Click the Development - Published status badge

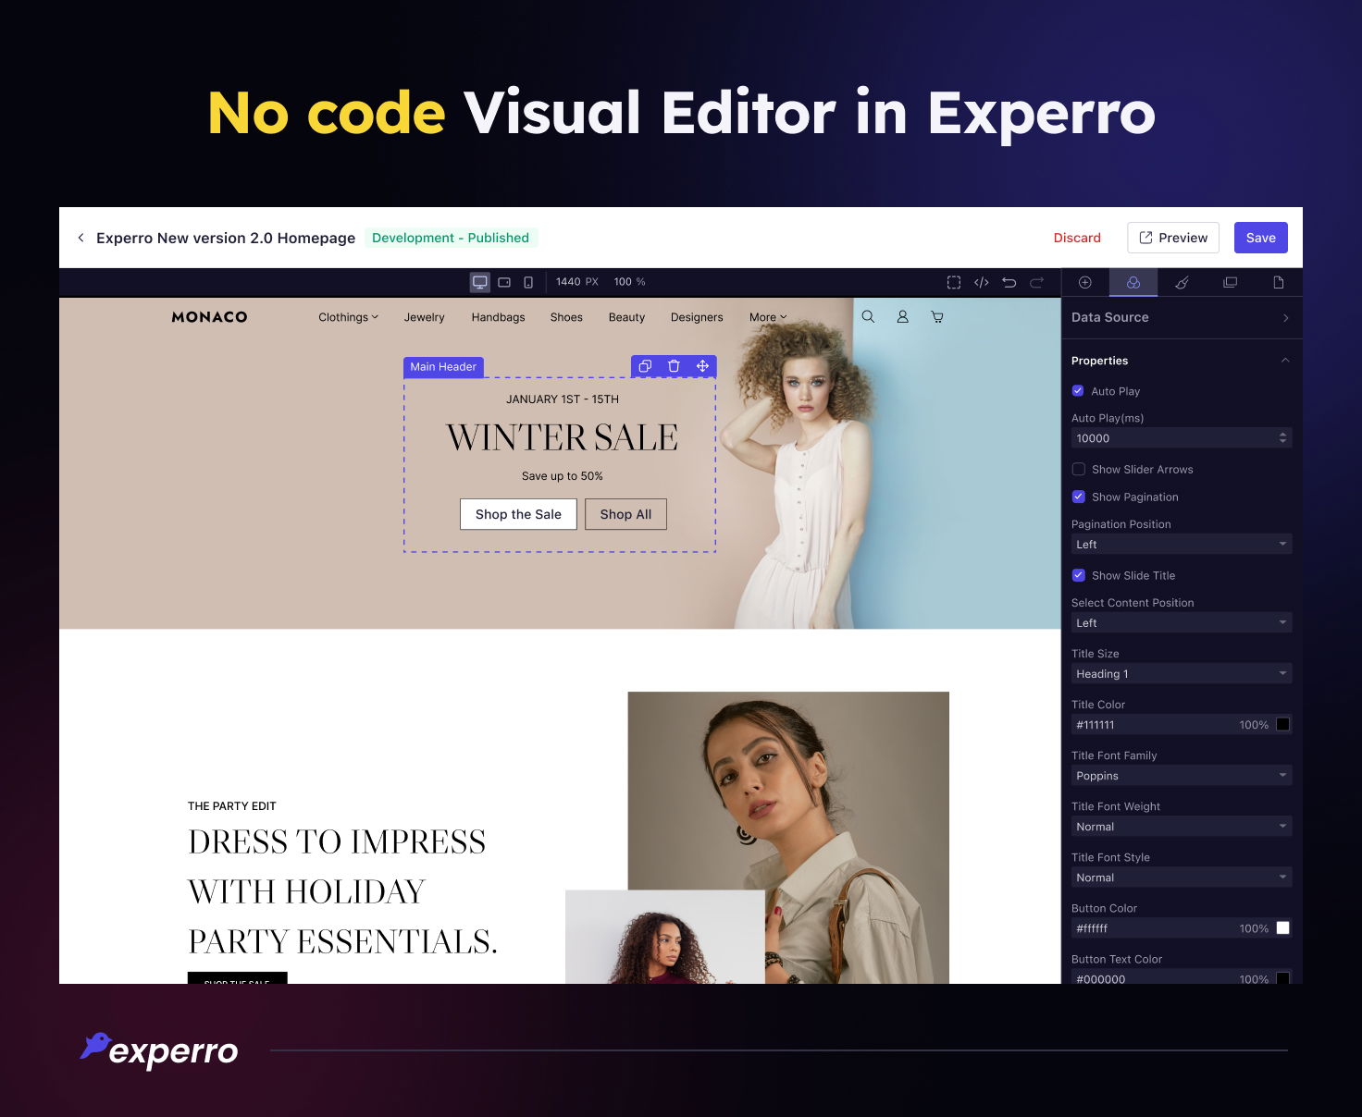(451, 238)
